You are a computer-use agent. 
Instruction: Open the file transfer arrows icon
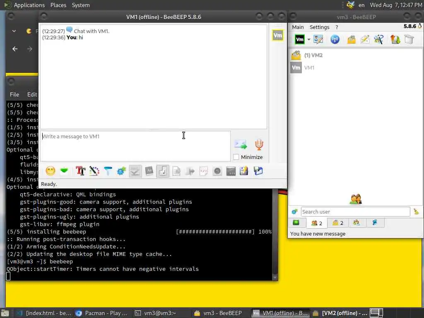[395, 39]
